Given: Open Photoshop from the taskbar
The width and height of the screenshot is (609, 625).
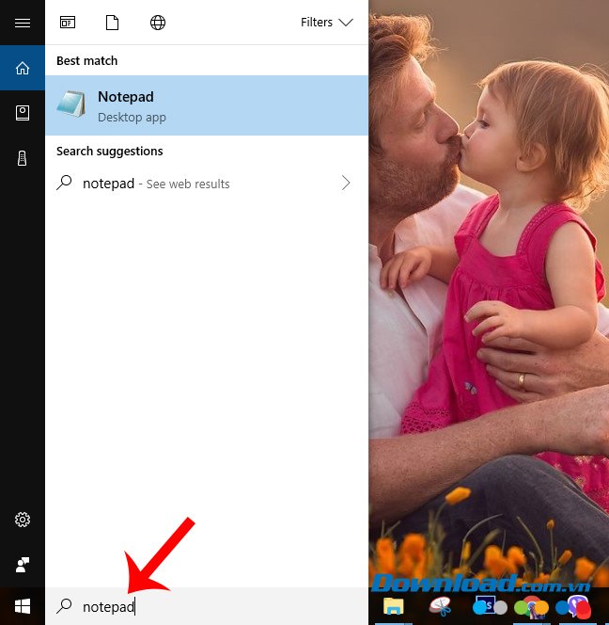Looking at the screenshot, I should point(486,607).
